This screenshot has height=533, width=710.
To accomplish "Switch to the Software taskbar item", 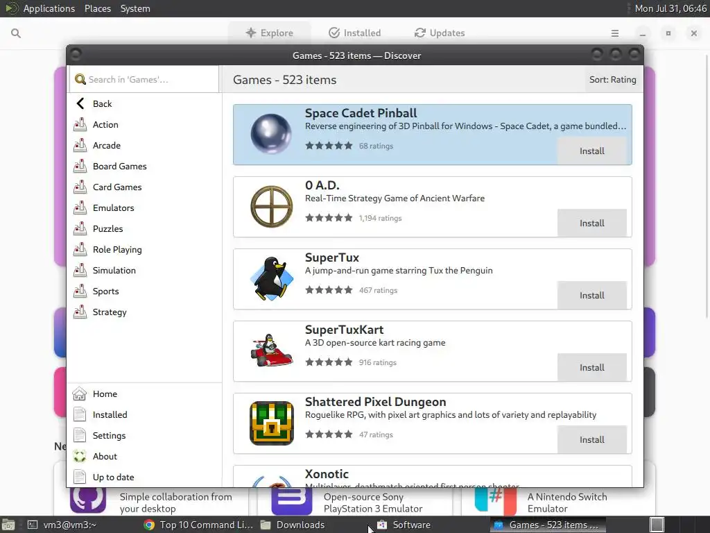I will (x=404, y=525).
